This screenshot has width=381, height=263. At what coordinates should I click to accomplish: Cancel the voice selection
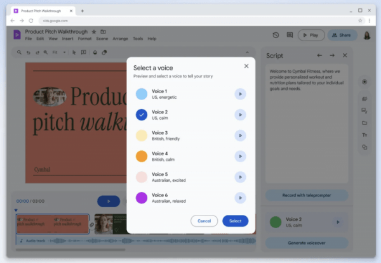(204, 221)
